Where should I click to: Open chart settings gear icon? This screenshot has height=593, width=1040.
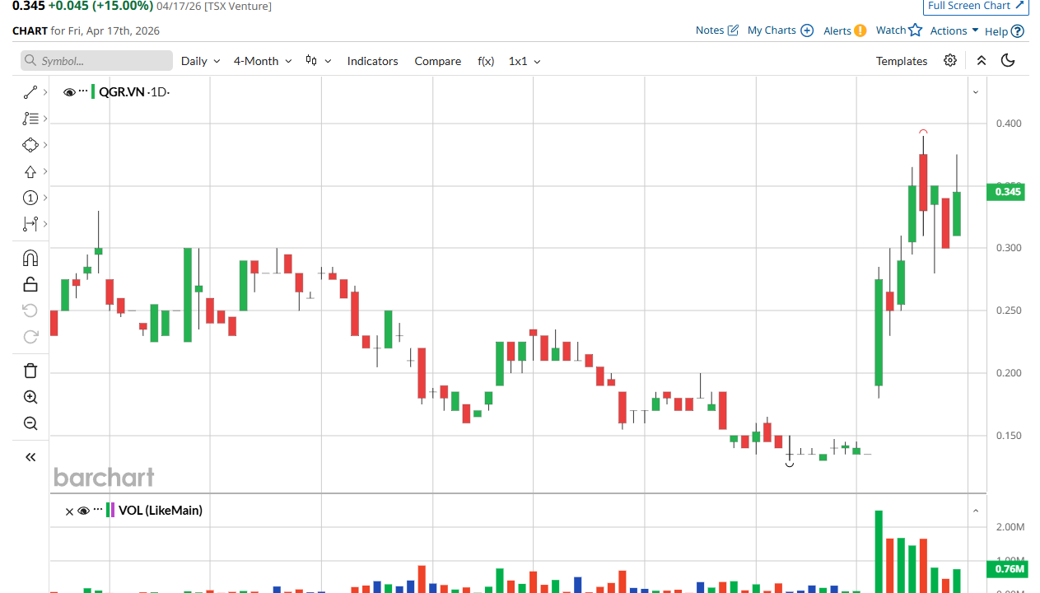(x=950, y=60)
